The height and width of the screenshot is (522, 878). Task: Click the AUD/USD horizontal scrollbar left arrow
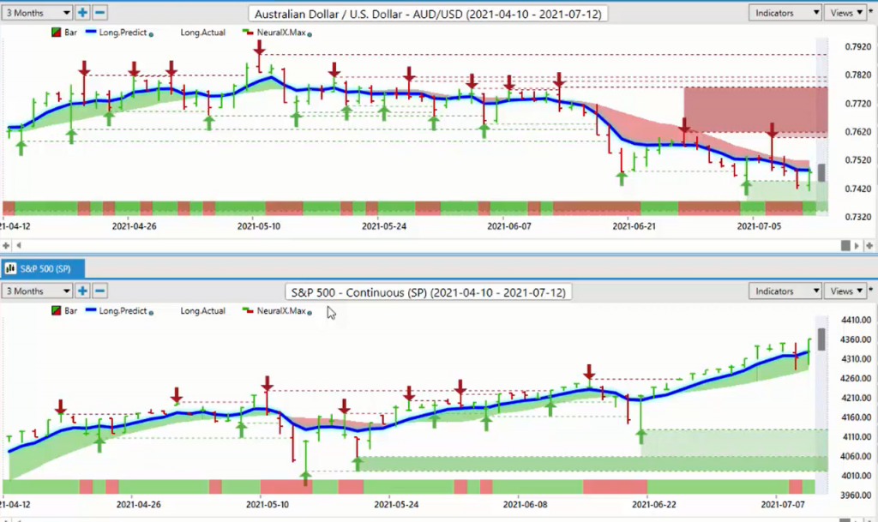(x=19, y=245)
